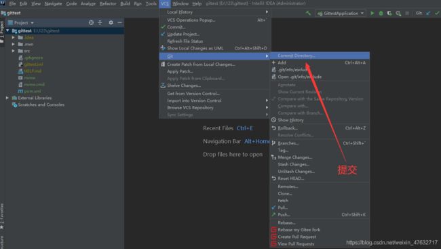
Task: Click the Git commit checkmark in toolbar
Action: coord(437,13)
